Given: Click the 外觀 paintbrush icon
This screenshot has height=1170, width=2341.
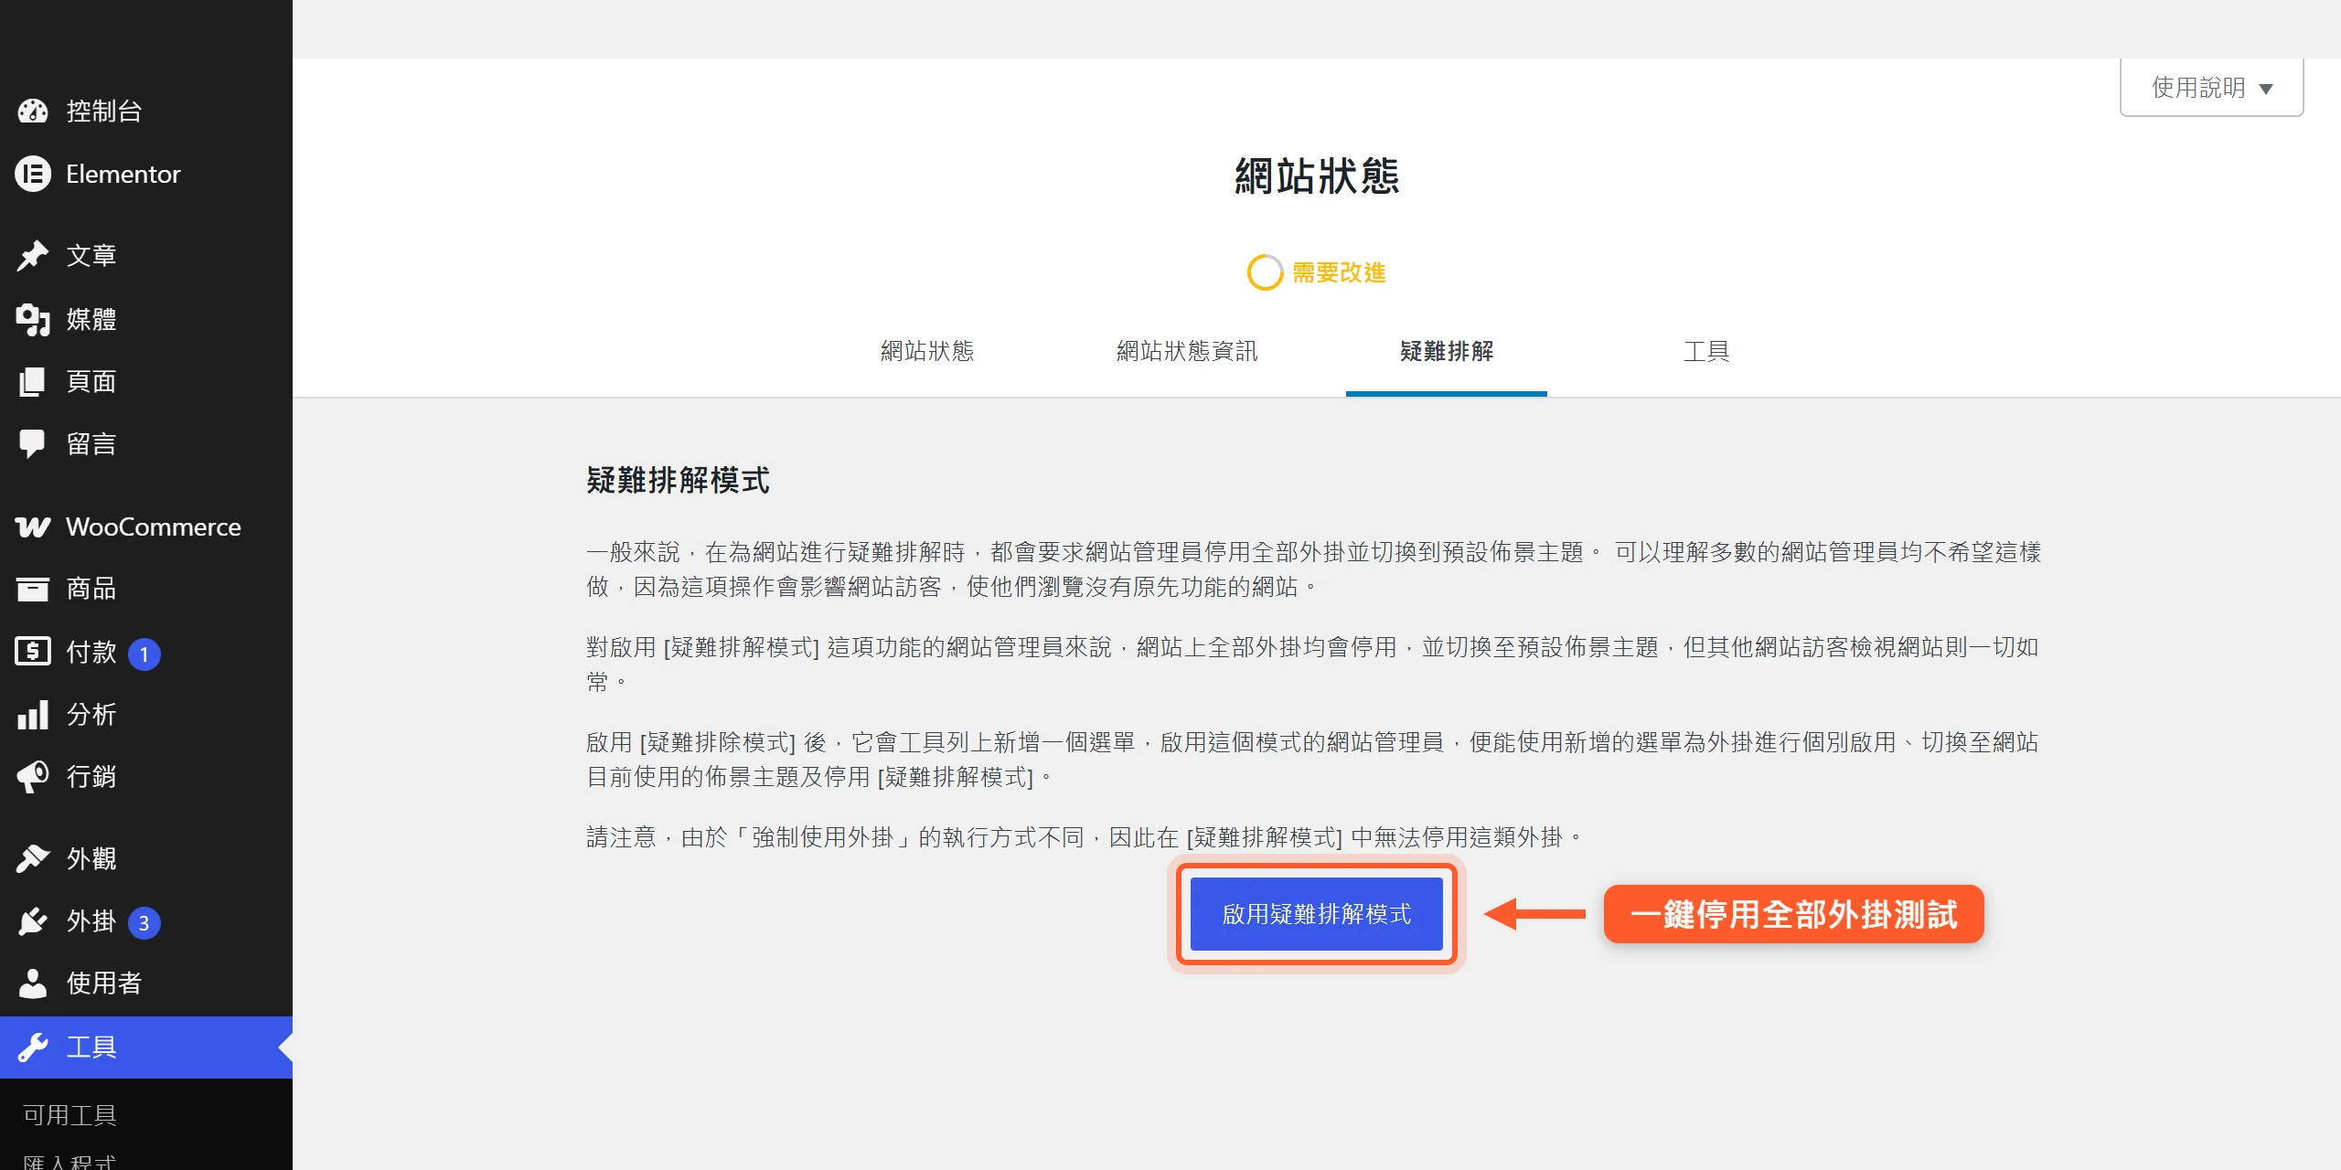Looking at the screenshot, I should click(33, 858).
